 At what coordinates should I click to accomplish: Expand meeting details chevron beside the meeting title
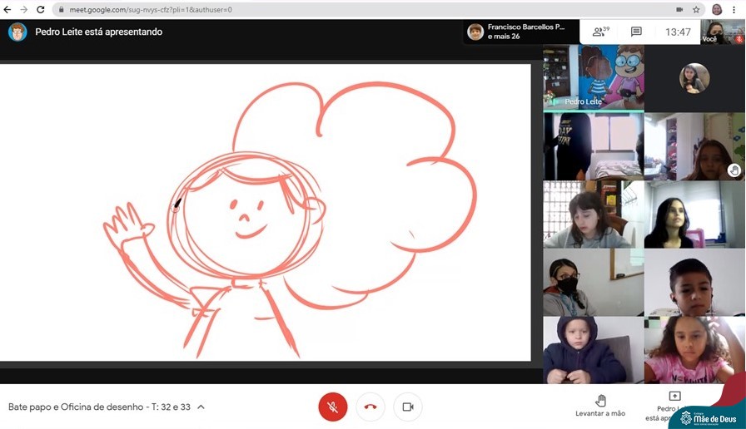tap(201, 407)
